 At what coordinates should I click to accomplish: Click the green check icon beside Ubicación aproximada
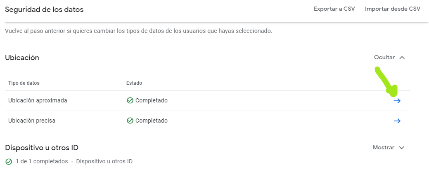point(130,101)
